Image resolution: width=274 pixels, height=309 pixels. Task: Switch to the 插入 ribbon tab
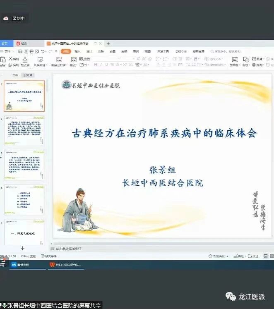pos(77,51)
